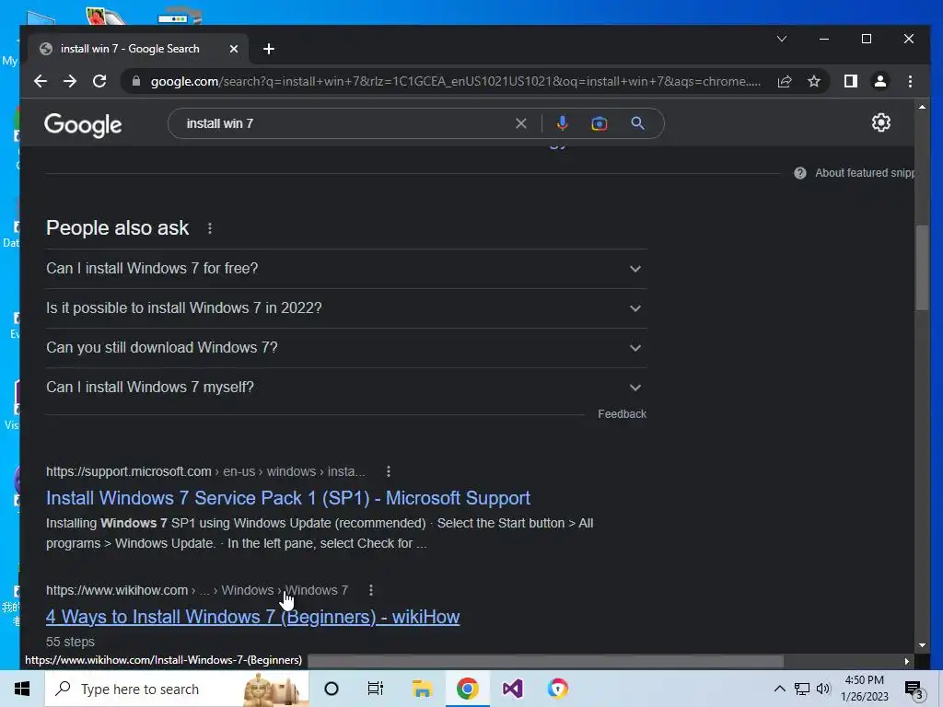
Task: Go to Google homepage via logo
Action: click(x=83, y=125)
